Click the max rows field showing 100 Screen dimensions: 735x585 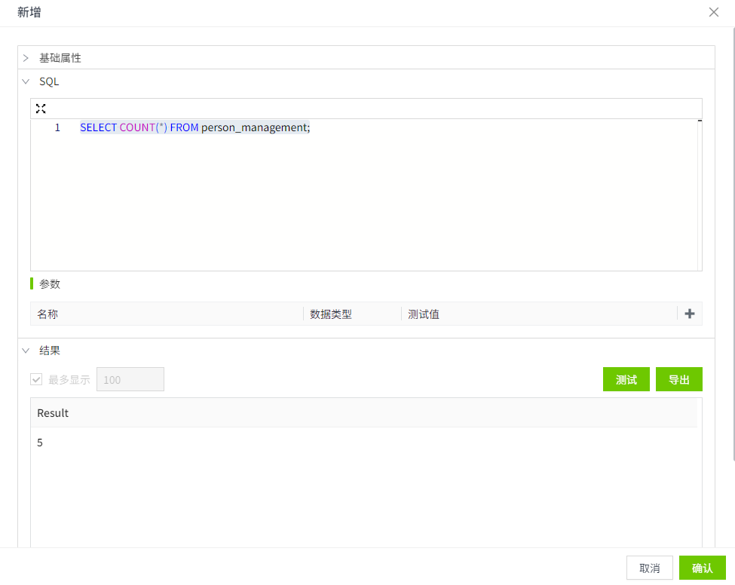130,379
